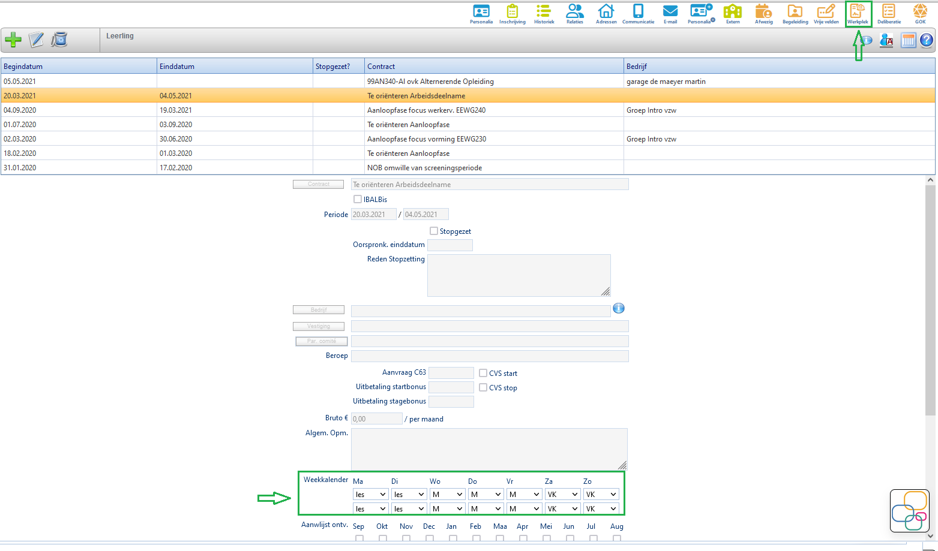
Task: Click the Reden Stopzetting text area
Action: [519, 275]
